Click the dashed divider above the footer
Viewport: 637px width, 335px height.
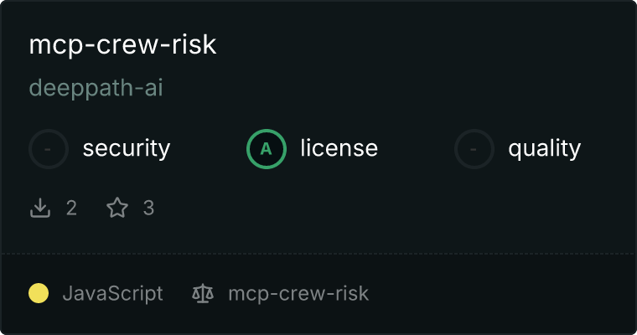(318, 253)
